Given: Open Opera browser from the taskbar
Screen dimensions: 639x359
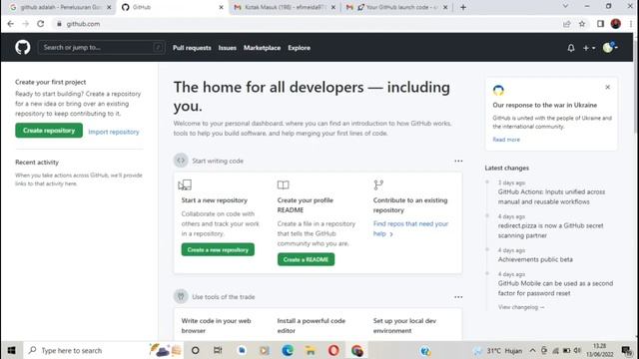Looking at the screenshot, I should pyautogui.click(x=333, y=350).
